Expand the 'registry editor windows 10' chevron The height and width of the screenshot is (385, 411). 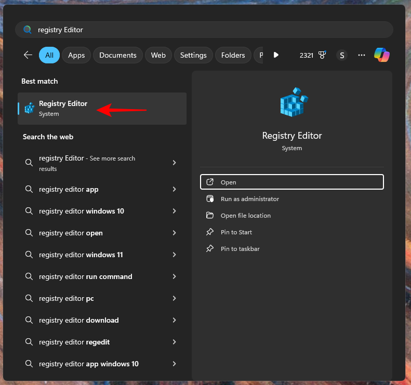pos(174,211)
